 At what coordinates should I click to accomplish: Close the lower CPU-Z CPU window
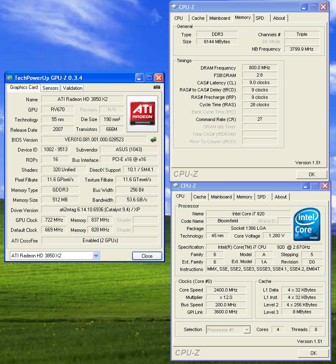[325, 186]
